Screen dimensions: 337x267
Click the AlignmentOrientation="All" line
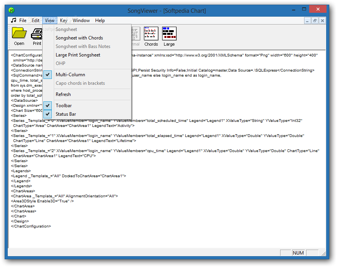64,196
